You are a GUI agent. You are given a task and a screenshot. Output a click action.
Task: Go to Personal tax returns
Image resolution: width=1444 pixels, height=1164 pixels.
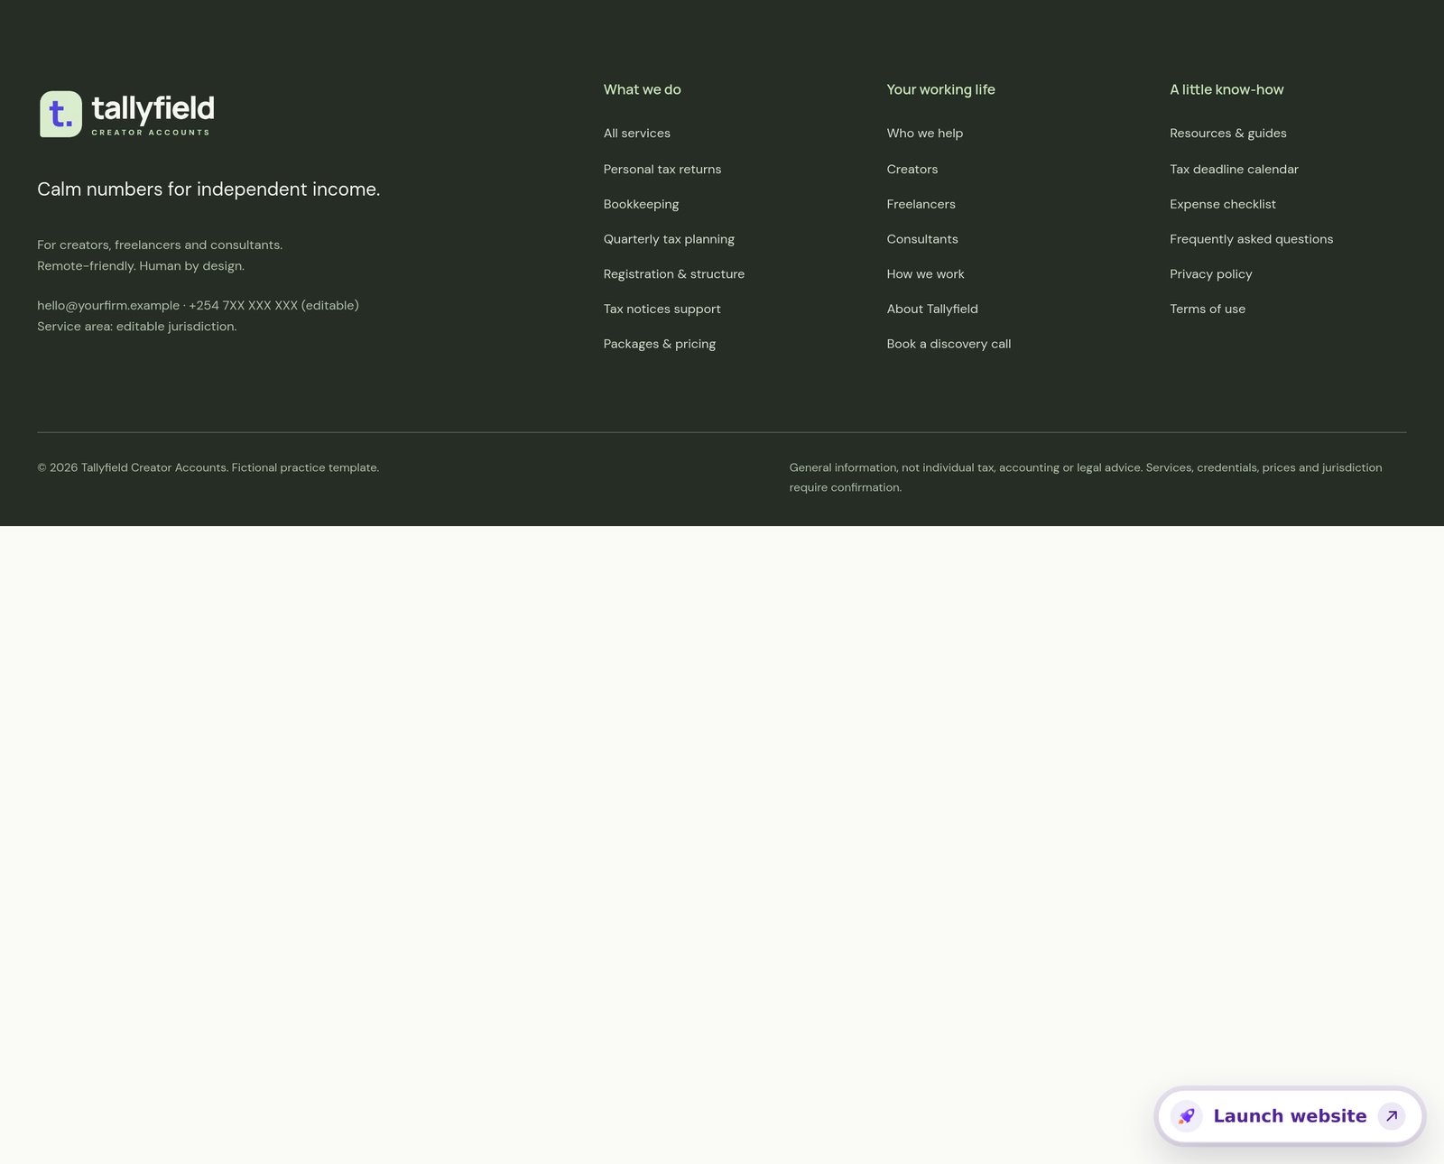pos(662,170)
